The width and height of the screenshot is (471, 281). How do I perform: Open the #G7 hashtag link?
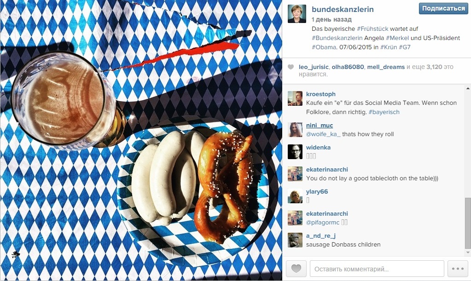404,47
